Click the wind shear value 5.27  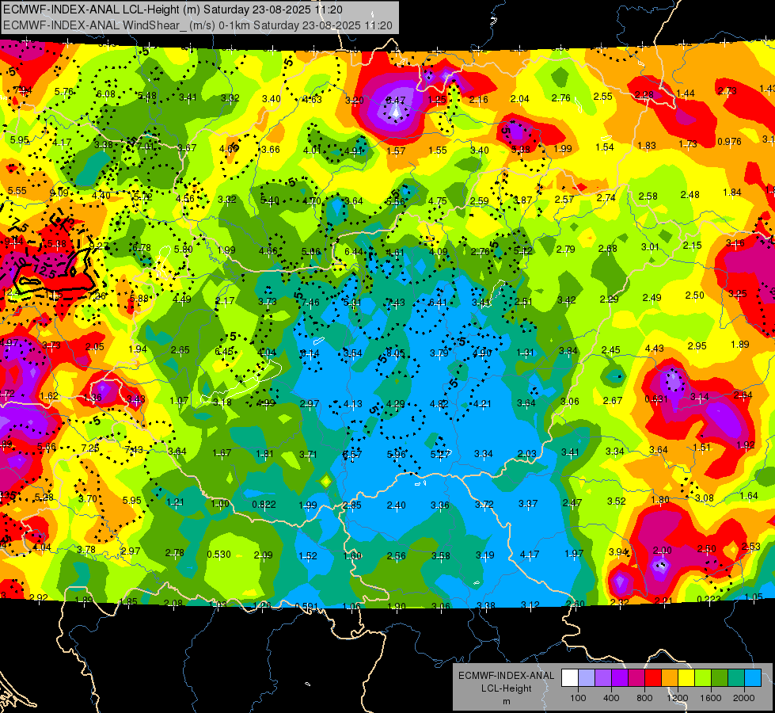coord(439,454)
